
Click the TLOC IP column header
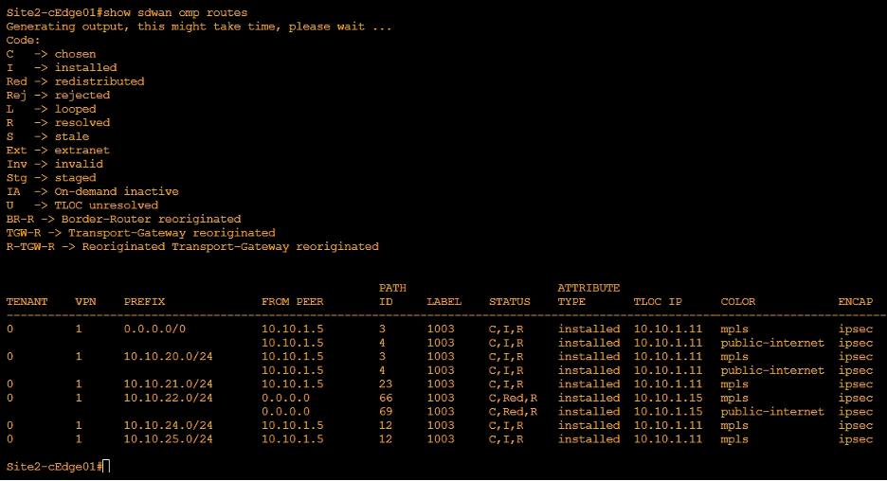(x=658, y=302)
